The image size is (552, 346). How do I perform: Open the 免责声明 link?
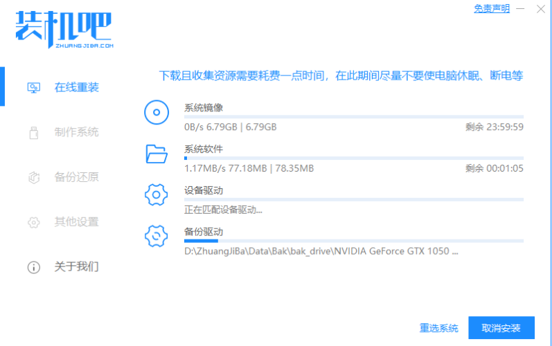point(491,9)
